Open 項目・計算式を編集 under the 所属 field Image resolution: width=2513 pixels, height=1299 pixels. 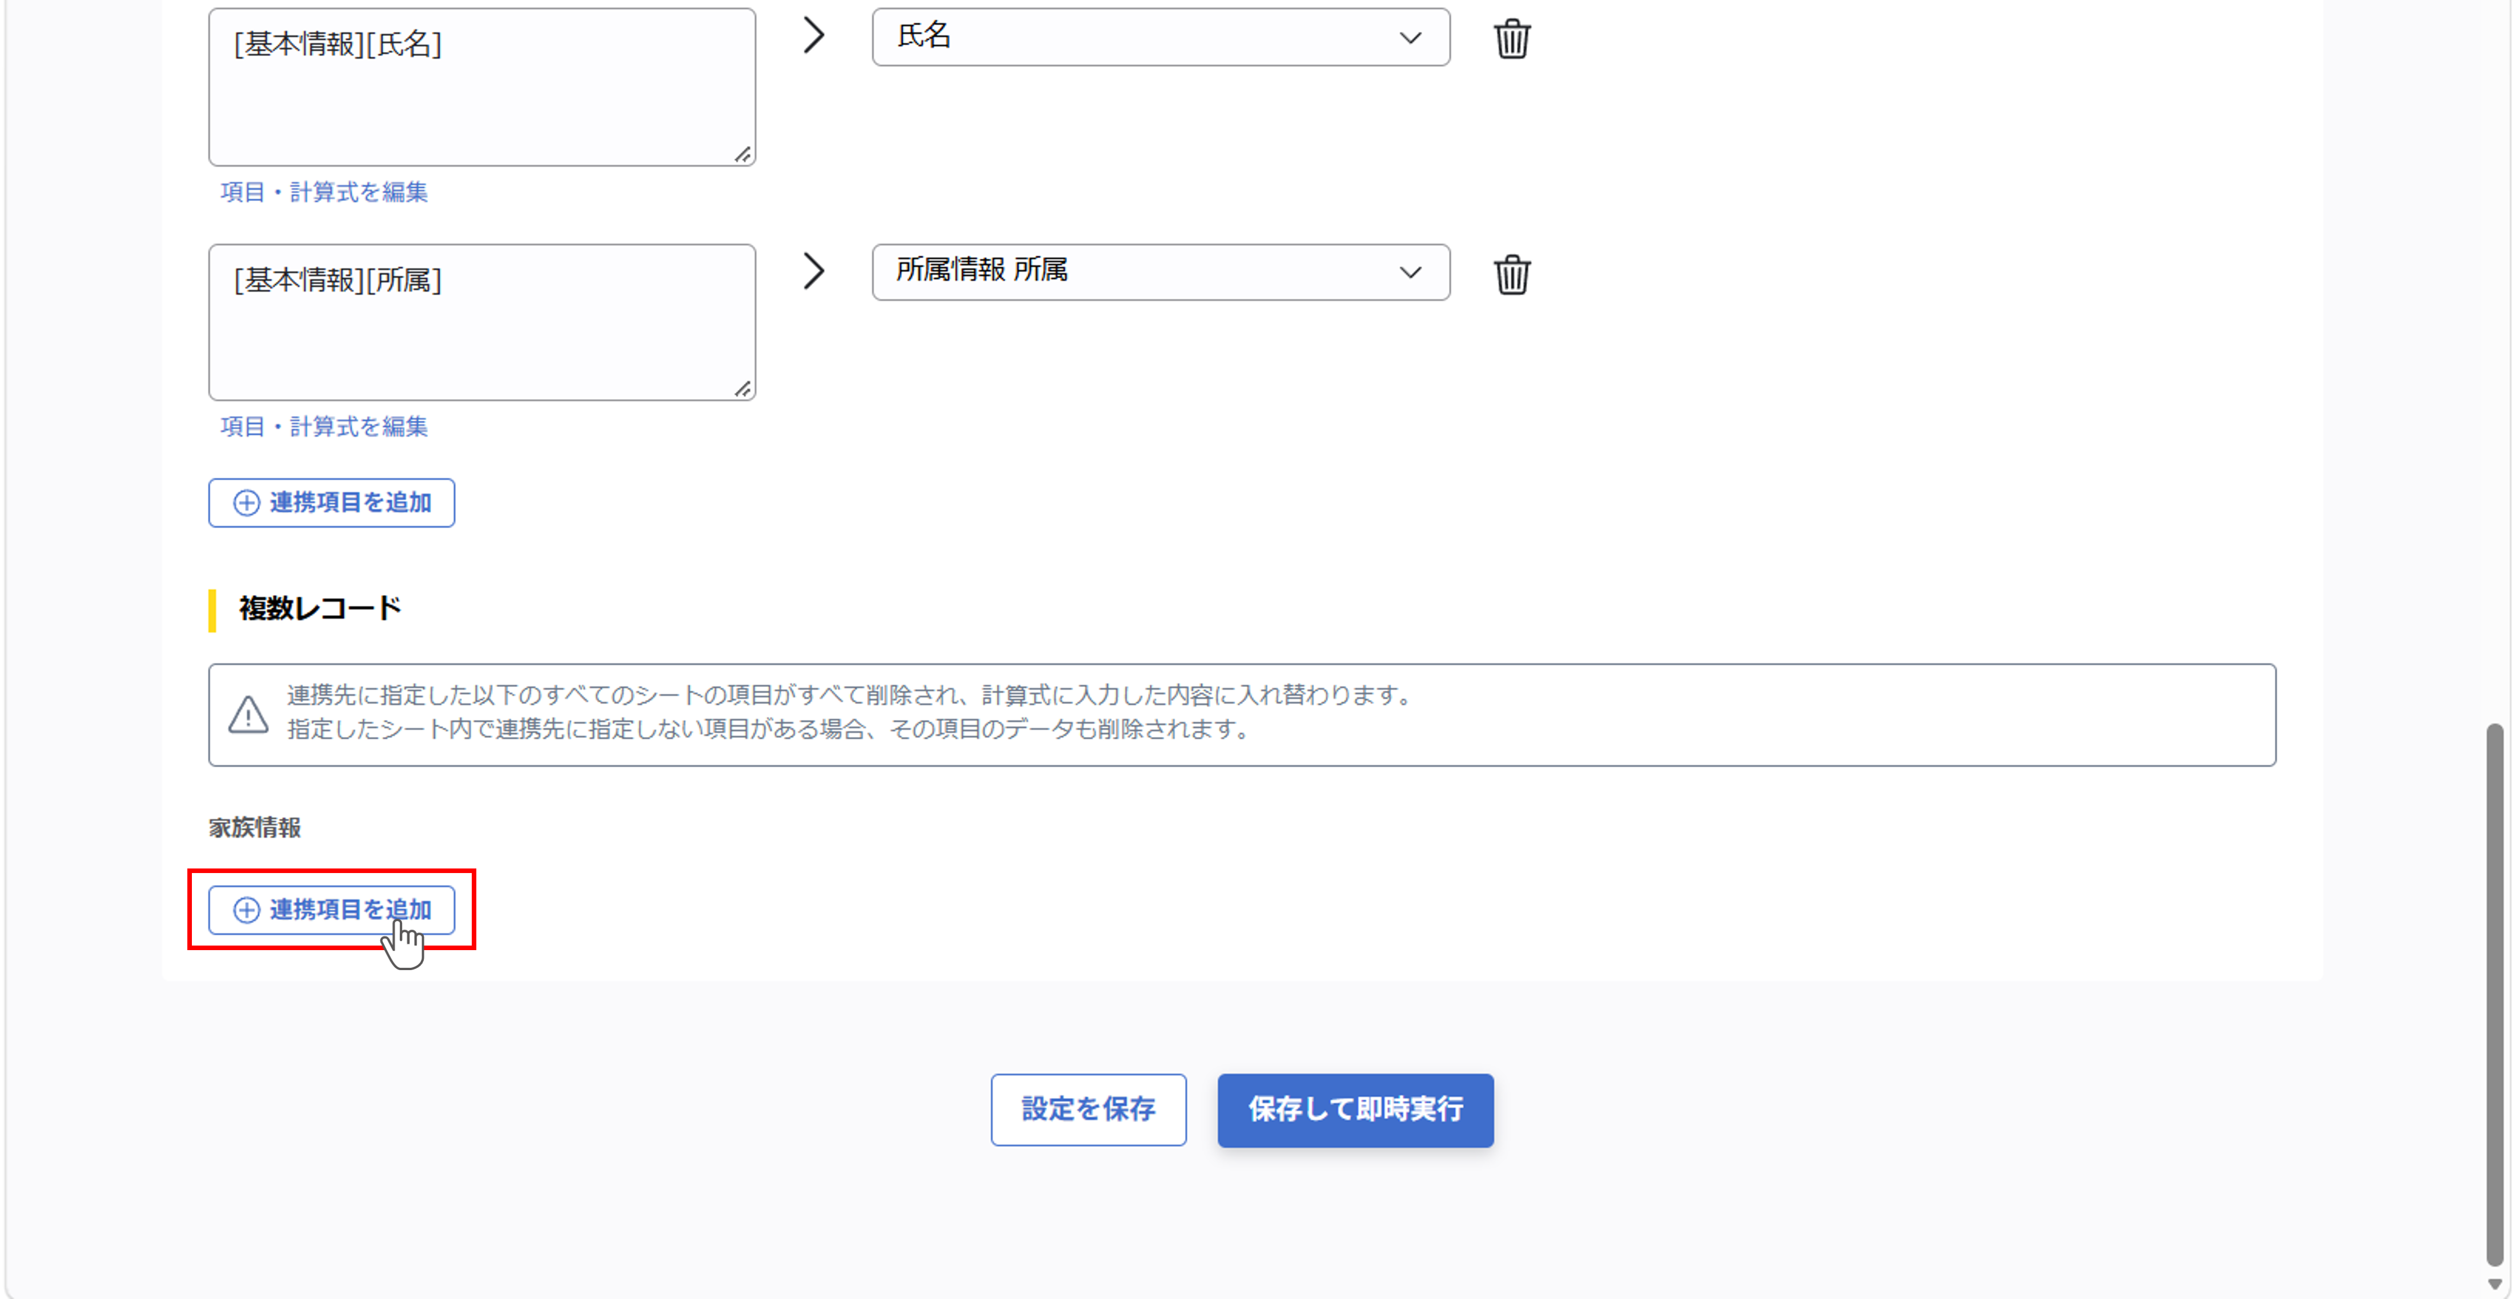coord(324,426)
